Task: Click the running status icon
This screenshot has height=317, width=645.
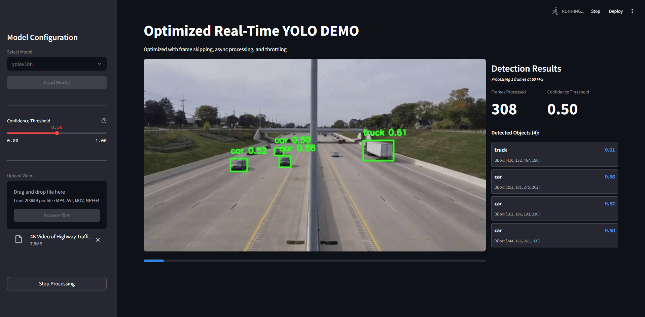Action: pyautogui.click(x=555, y=11)
